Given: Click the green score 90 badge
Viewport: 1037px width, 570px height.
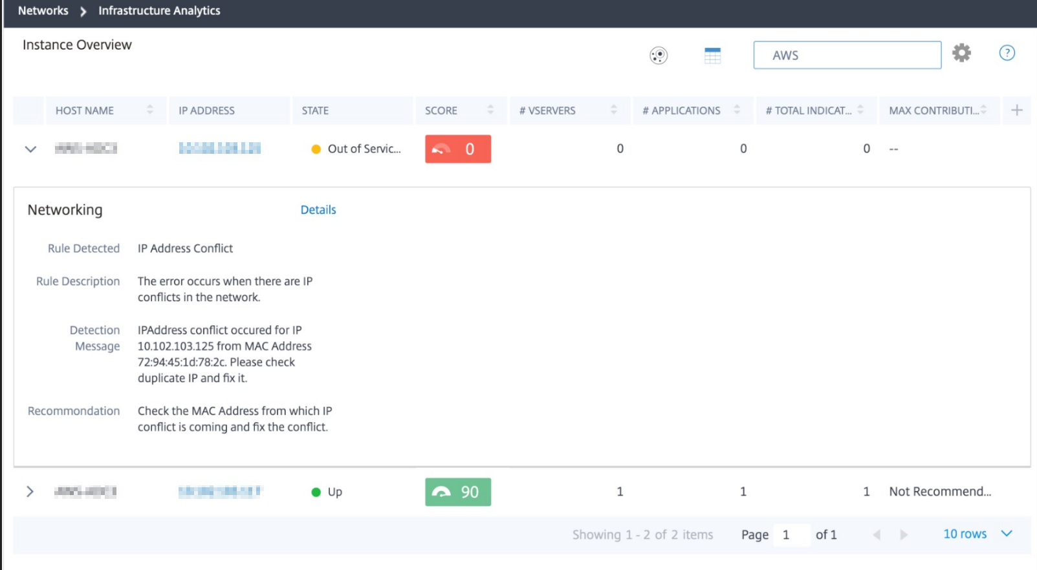Looking at the screenshot, I should pyautogui.click(x=458, y=492).
